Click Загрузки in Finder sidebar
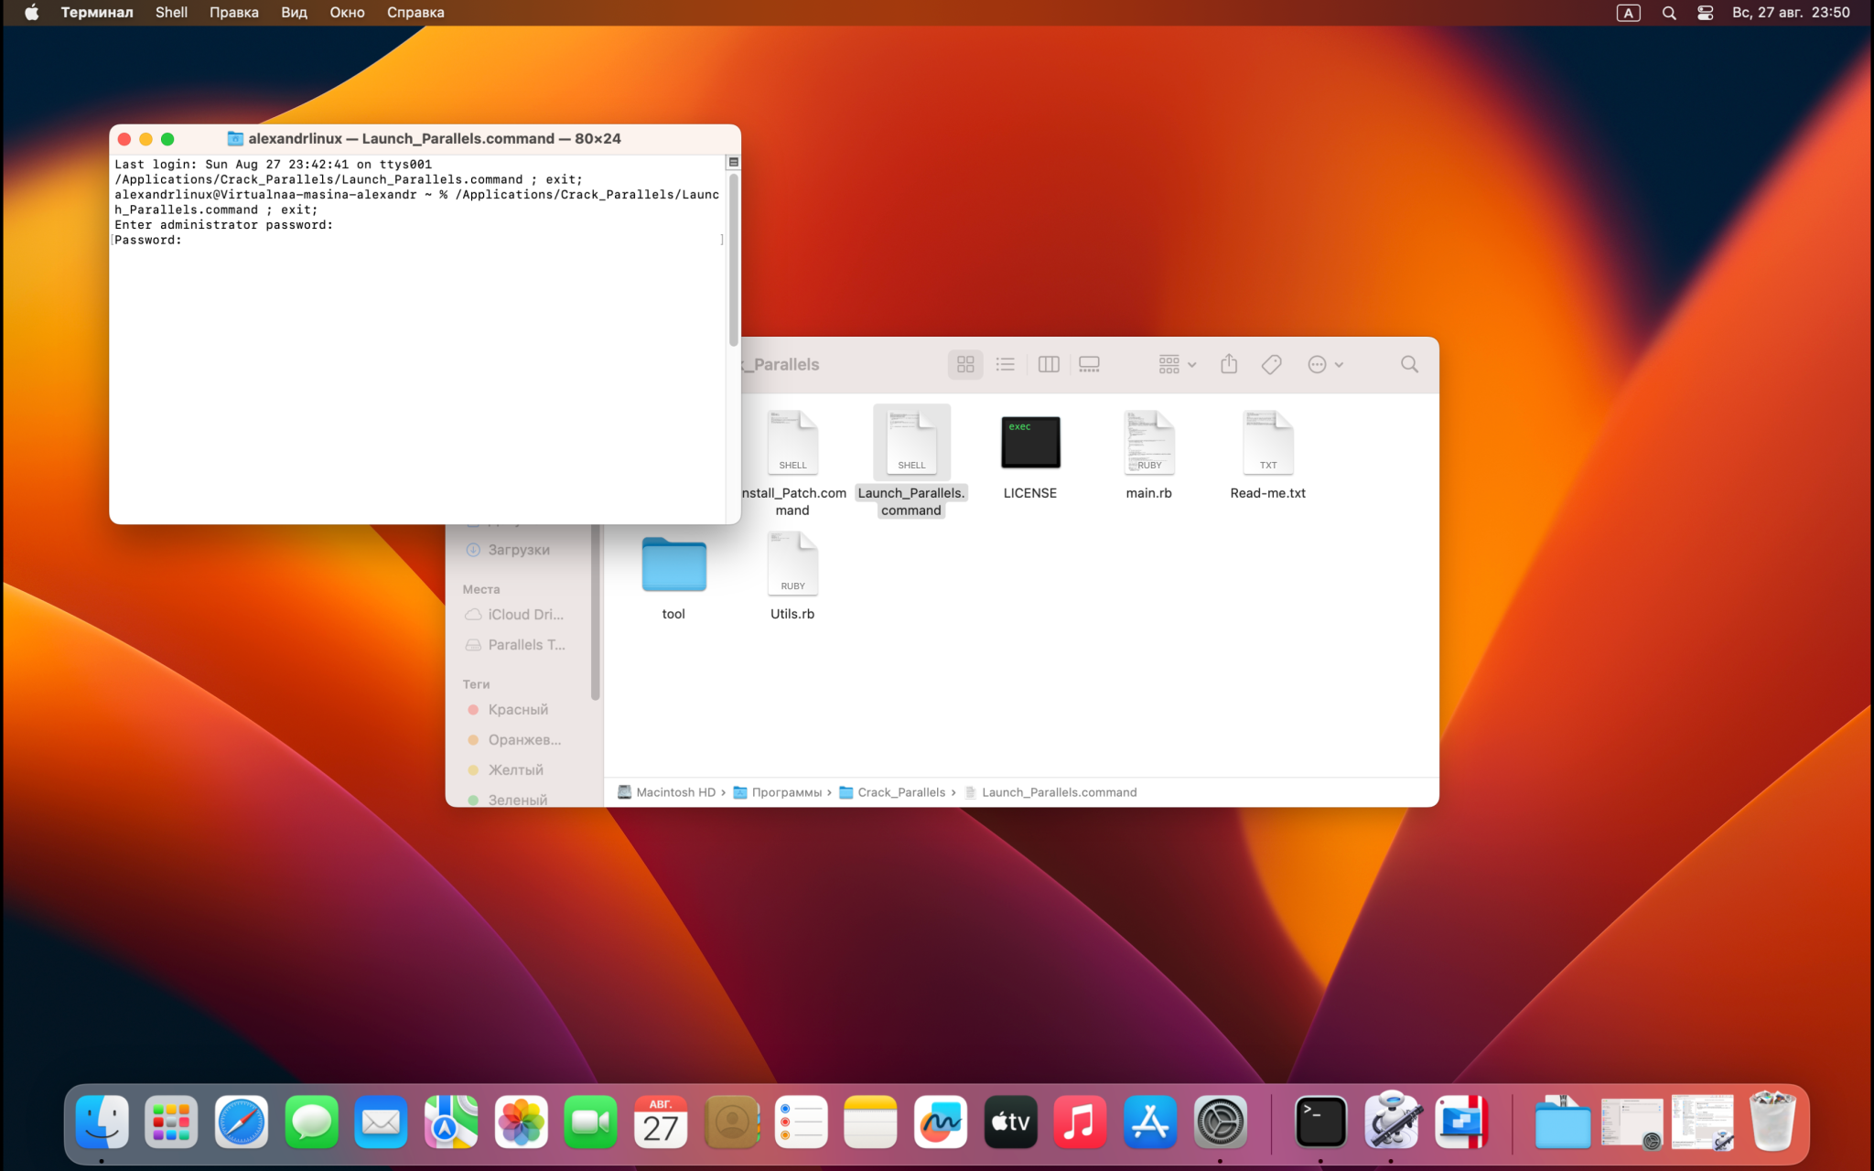 click(x=518, y=550)
